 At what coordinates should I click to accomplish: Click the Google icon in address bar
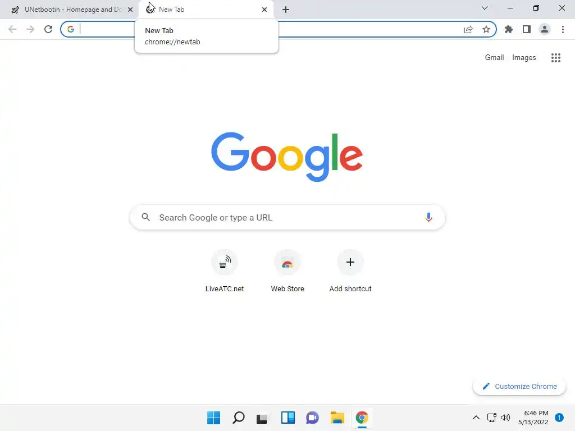pos(71,29)
